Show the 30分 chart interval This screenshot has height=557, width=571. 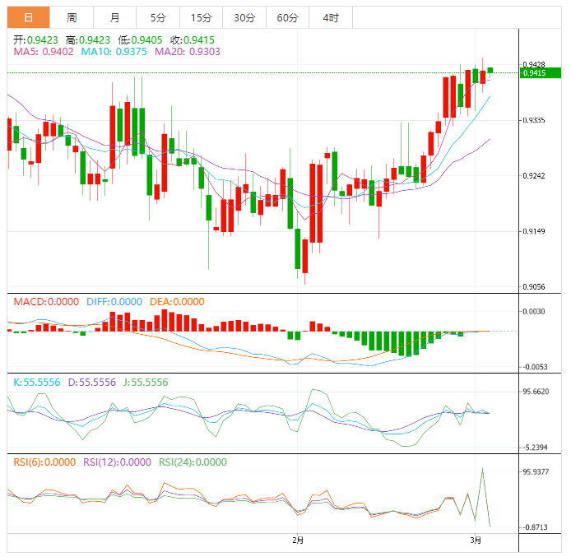point(244,17)
